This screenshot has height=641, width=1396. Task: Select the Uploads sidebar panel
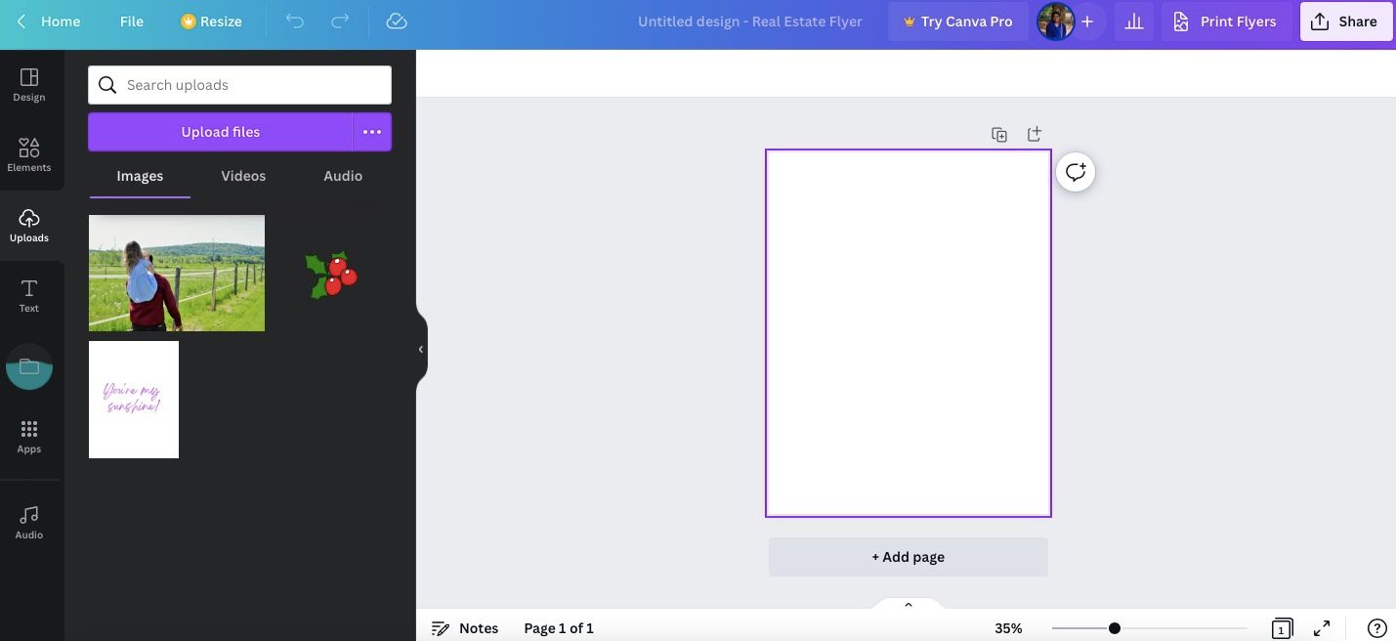click(x=29, y=226)
